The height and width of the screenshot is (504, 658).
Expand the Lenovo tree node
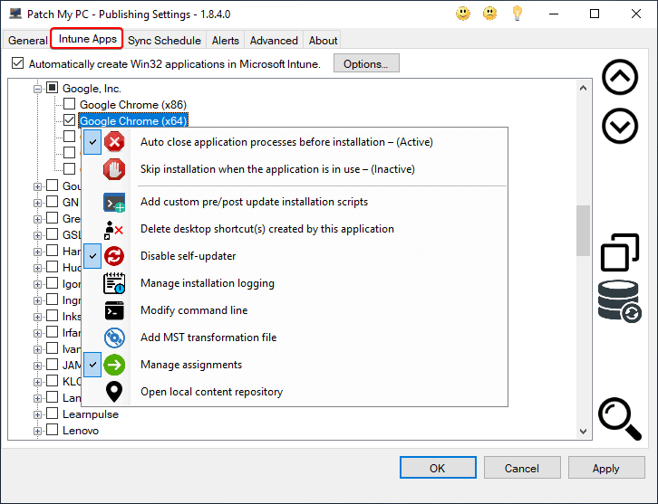click(x=37, y=431)
